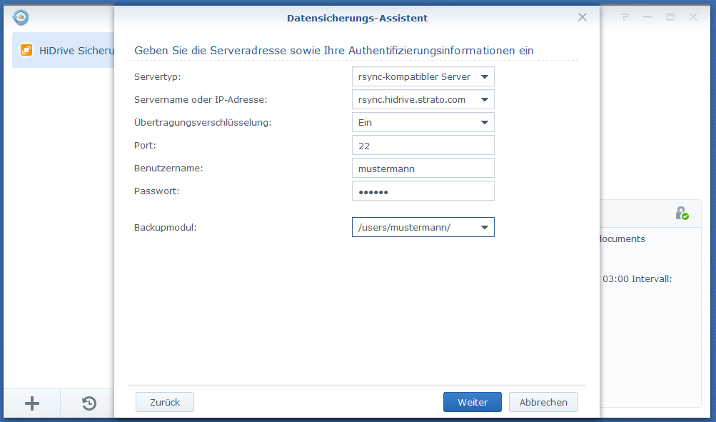Open help using the question mark icon
This screenshot has height=422, width=716.
click(x=625, y=17)
